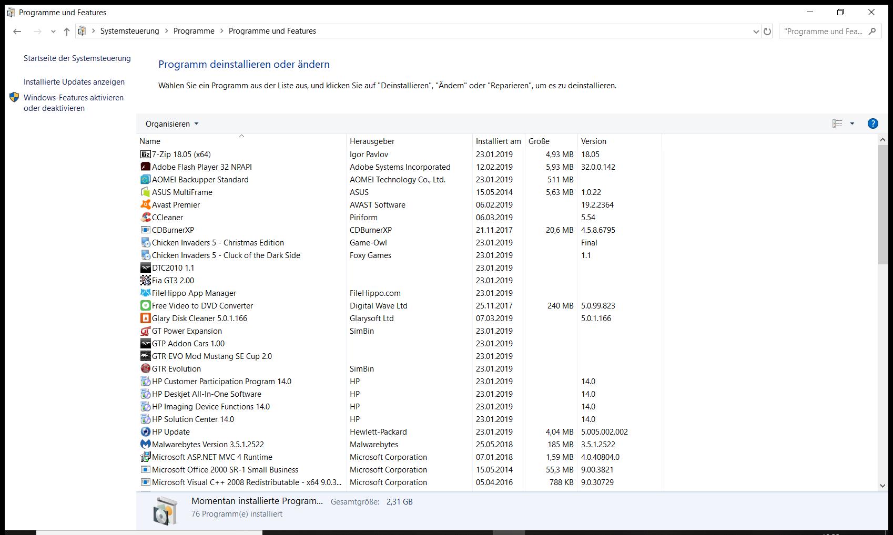Click the HP Update icon

[x=146, y=431]
